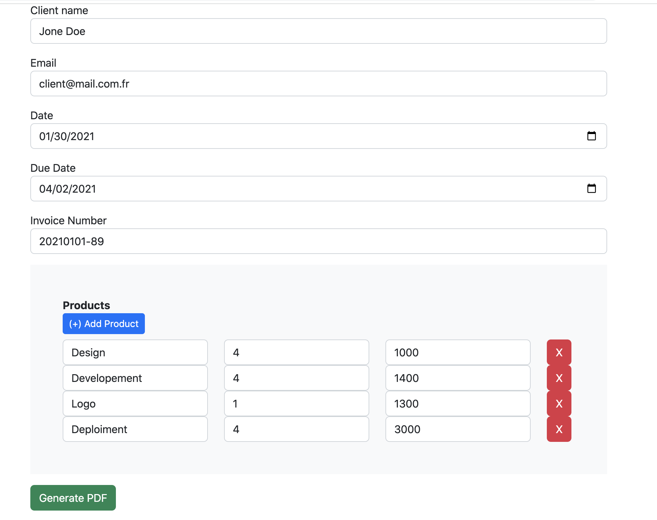Screen dimensions: 657x520
Task: Remove the Developement product row
Action: pos(559,378)
